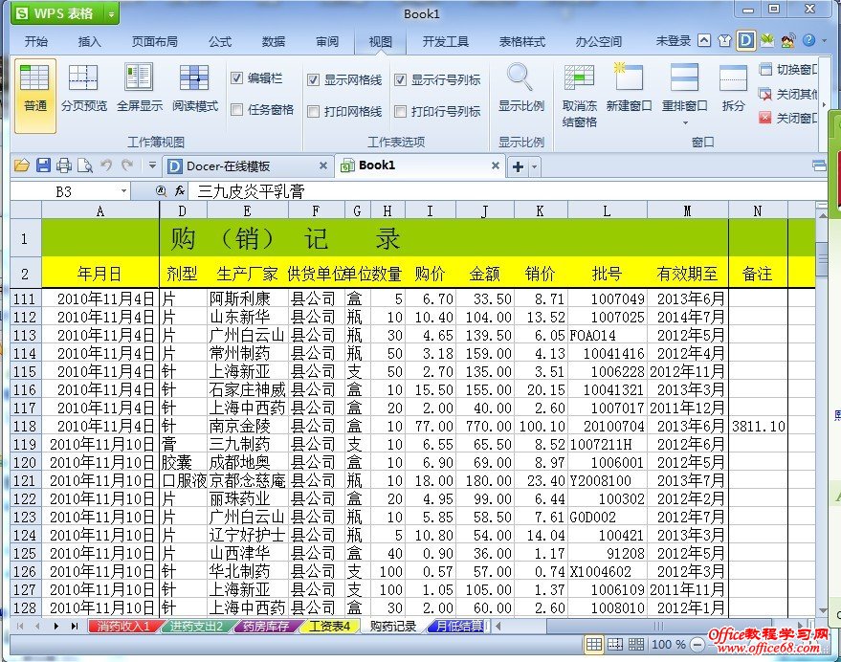Click the 未登录 login link

(673, 41)
